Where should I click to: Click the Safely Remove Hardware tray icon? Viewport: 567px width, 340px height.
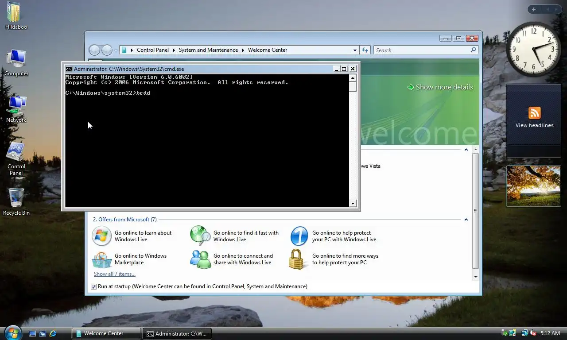(505, 333)
